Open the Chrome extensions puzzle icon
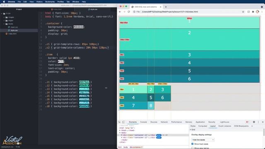Image resolution: width=265 pixels, height=149 pixels. click(253, 12)
